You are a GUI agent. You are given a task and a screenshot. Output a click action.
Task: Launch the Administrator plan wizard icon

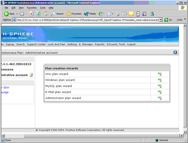[x=160, y=98]
